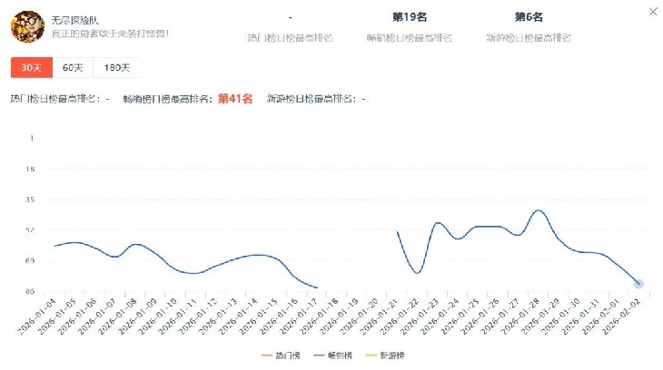Screen dimensions: 663x370
Task: Switch to the 180天 time range
Action: [116, 67]
